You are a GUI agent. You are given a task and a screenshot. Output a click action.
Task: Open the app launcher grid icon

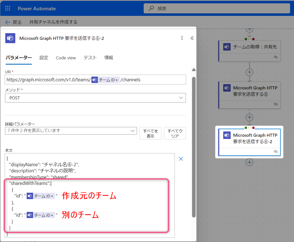tap(8, 8)
